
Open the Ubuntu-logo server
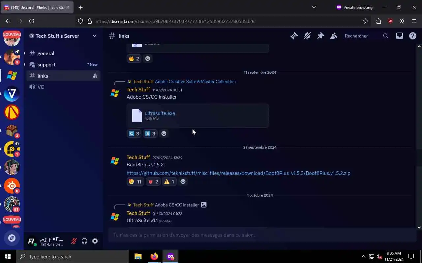pos(12,186)
